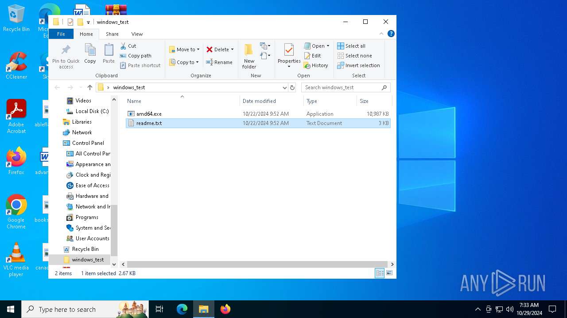Switch to Details view layout

380,273
